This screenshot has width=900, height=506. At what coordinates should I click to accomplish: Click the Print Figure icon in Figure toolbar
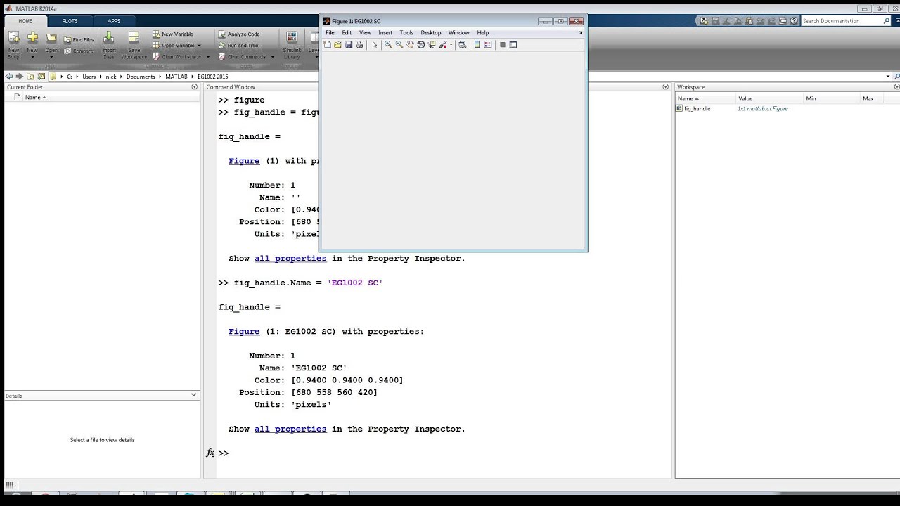359,45
